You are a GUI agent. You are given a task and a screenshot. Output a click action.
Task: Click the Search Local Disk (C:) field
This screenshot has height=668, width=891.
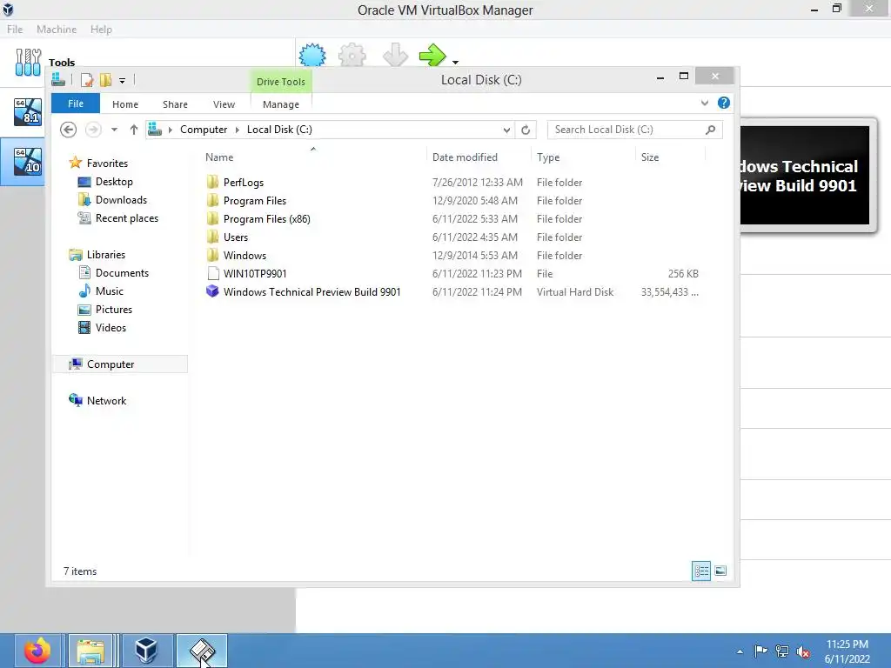[x=634, y=130]
